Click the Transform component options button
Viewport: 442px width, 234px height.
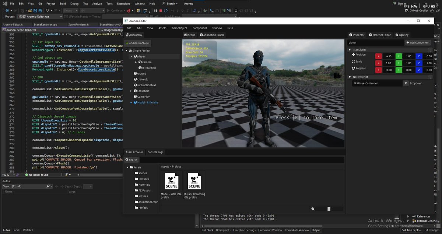[430, 49]
